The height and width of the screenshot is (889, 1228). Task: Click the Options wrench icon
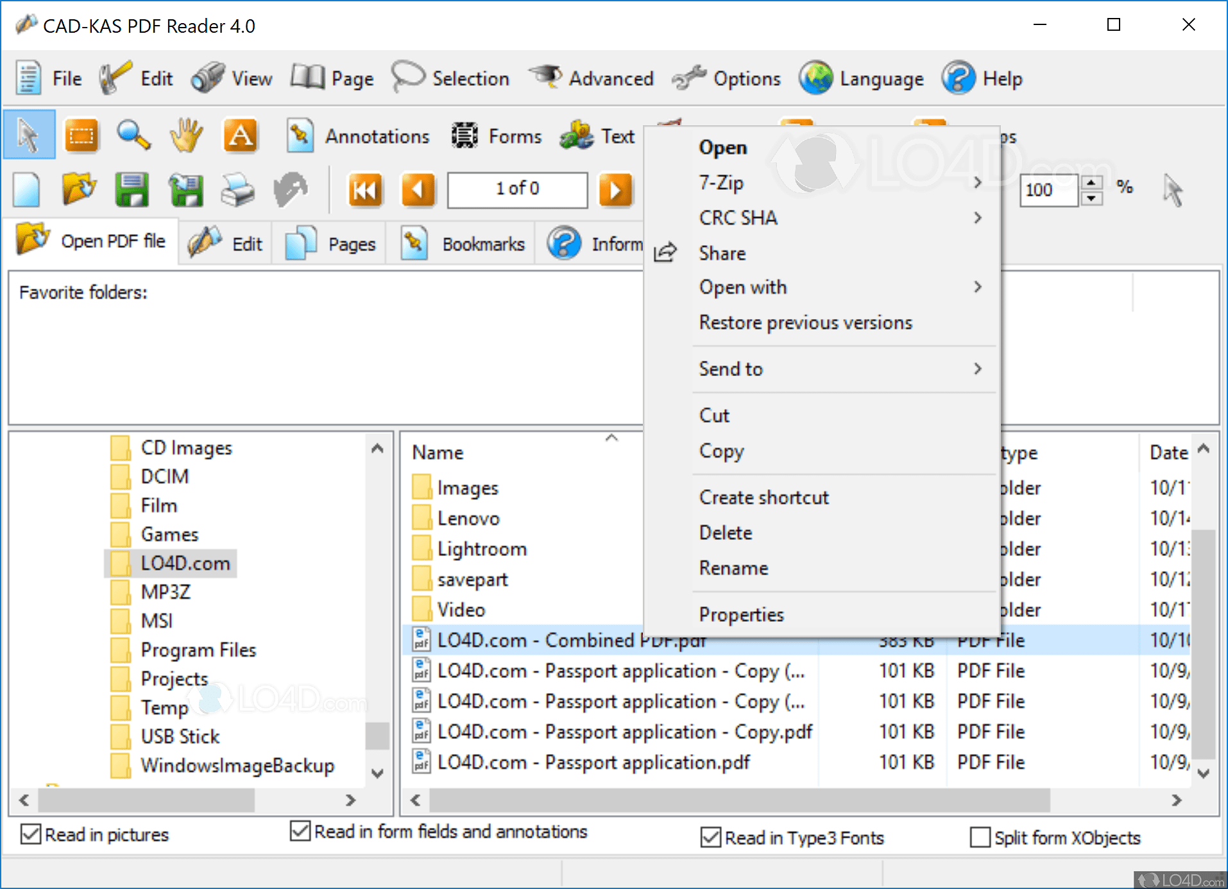click(689, 78)
